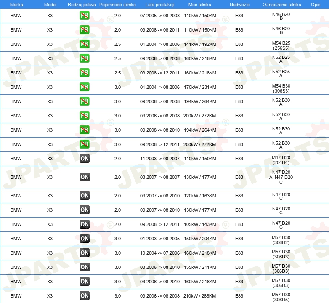Select the Oznaczenie silnika column header

(281, 5)
